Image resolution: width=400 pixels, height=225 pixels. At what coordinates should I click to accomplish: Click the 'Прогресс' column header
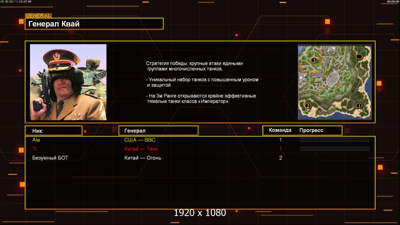311,130
